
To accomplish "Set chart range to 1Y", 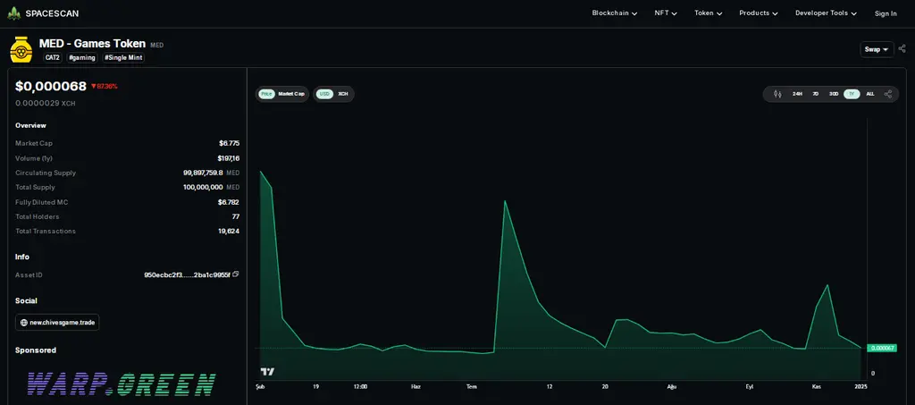I will [x=852, y=94].
